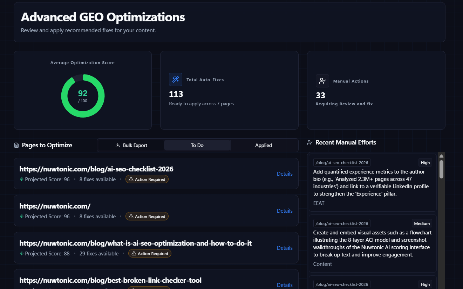Click path tag on the EEAT effort card
Viewport: 463px width, 289px height.
(x=342, y=163)
